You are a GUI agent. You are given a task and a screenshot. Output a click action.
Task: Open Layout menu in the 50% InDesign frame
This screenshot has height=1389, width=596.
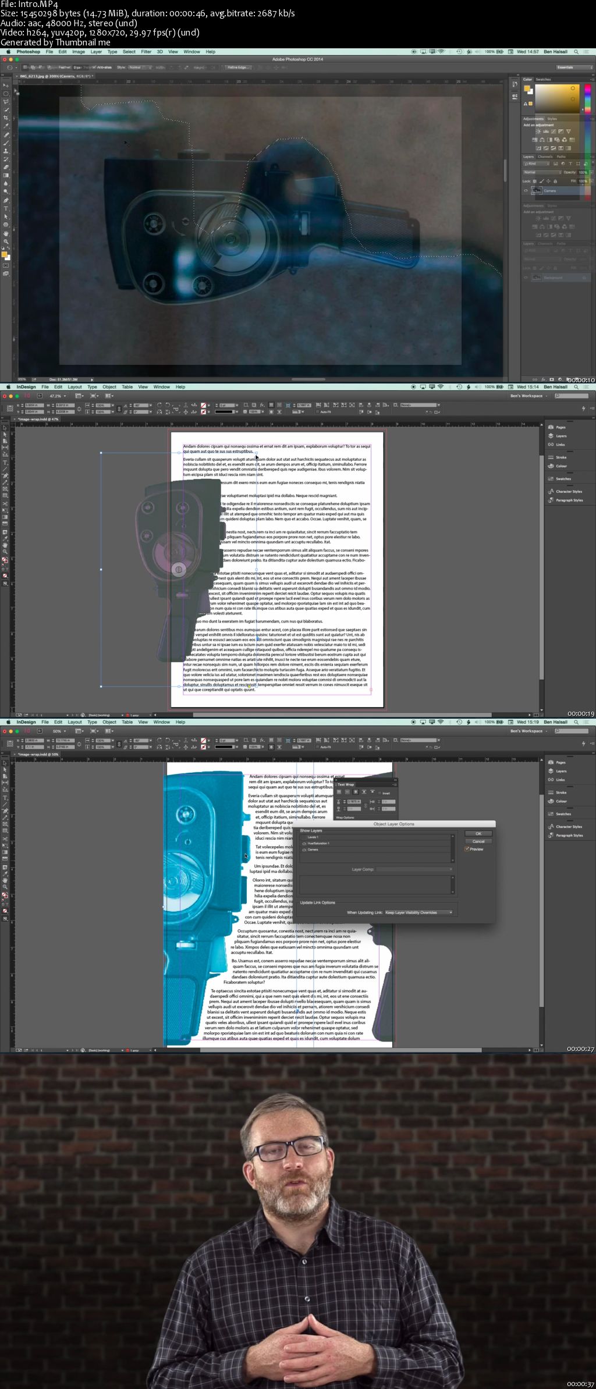(74, 722)
